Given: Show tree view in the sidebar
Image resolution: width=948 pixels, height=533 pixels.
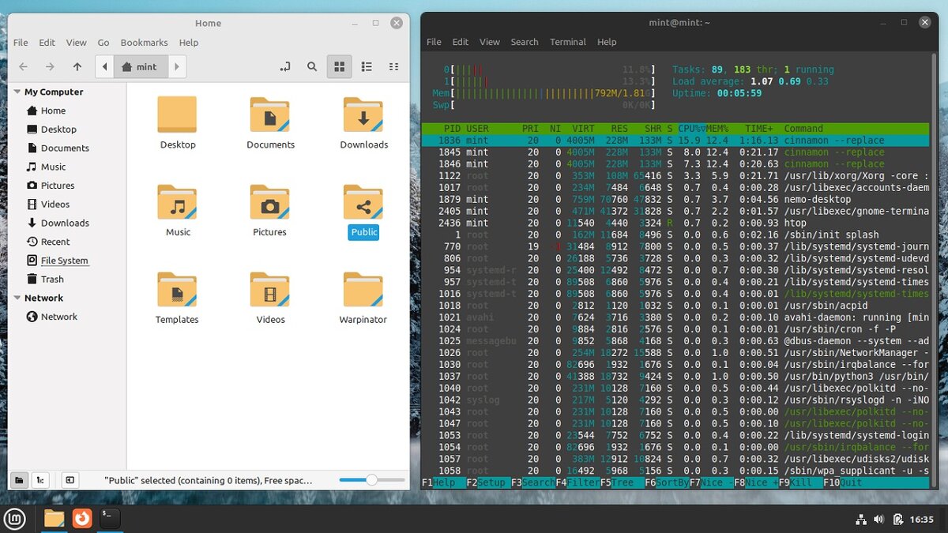Looking at the screenshot, I should pos(40,479).
